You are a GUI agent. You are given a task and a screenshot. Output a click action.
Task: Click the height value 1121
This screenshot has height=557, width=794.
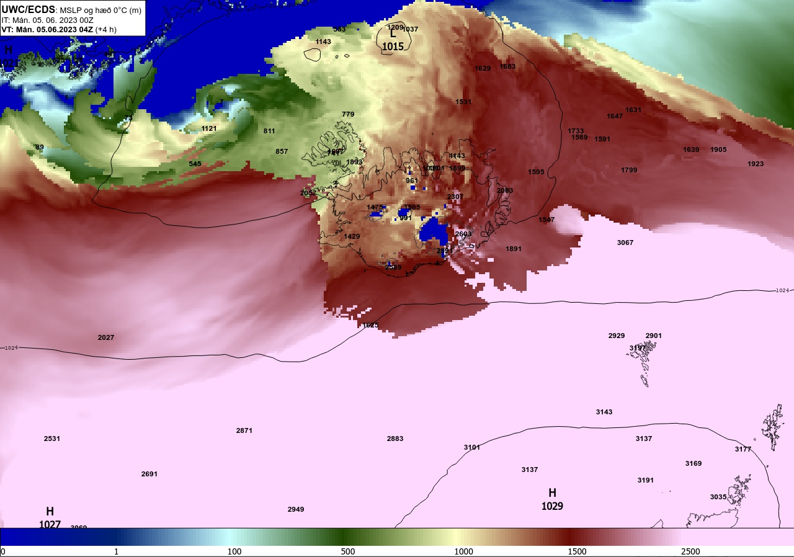coord(209,128)
